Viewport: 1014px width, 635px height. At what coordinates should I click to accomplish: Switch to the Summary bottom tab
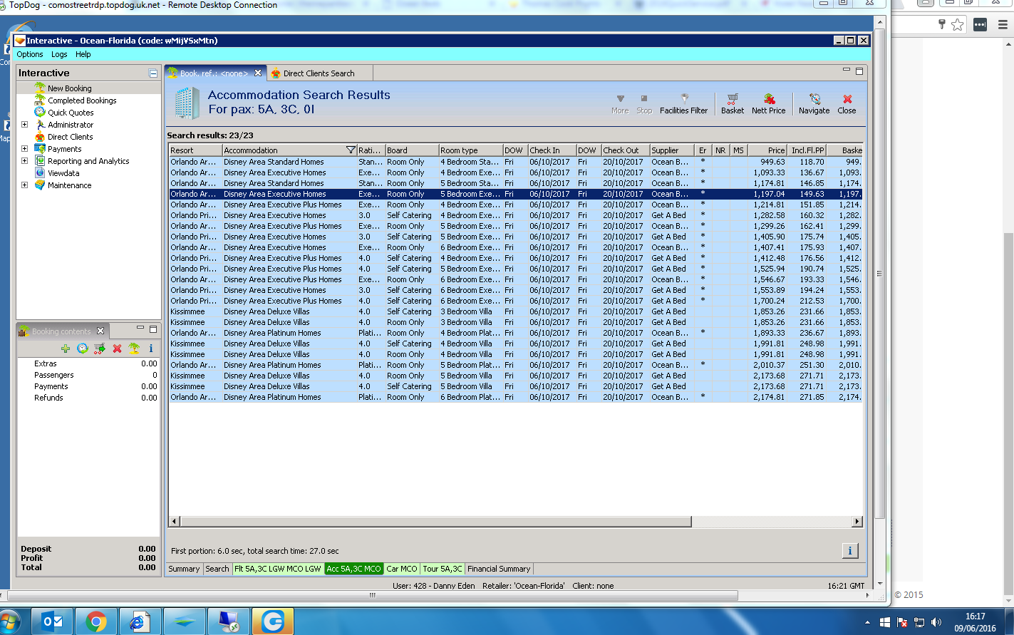[x=184, y=569]
